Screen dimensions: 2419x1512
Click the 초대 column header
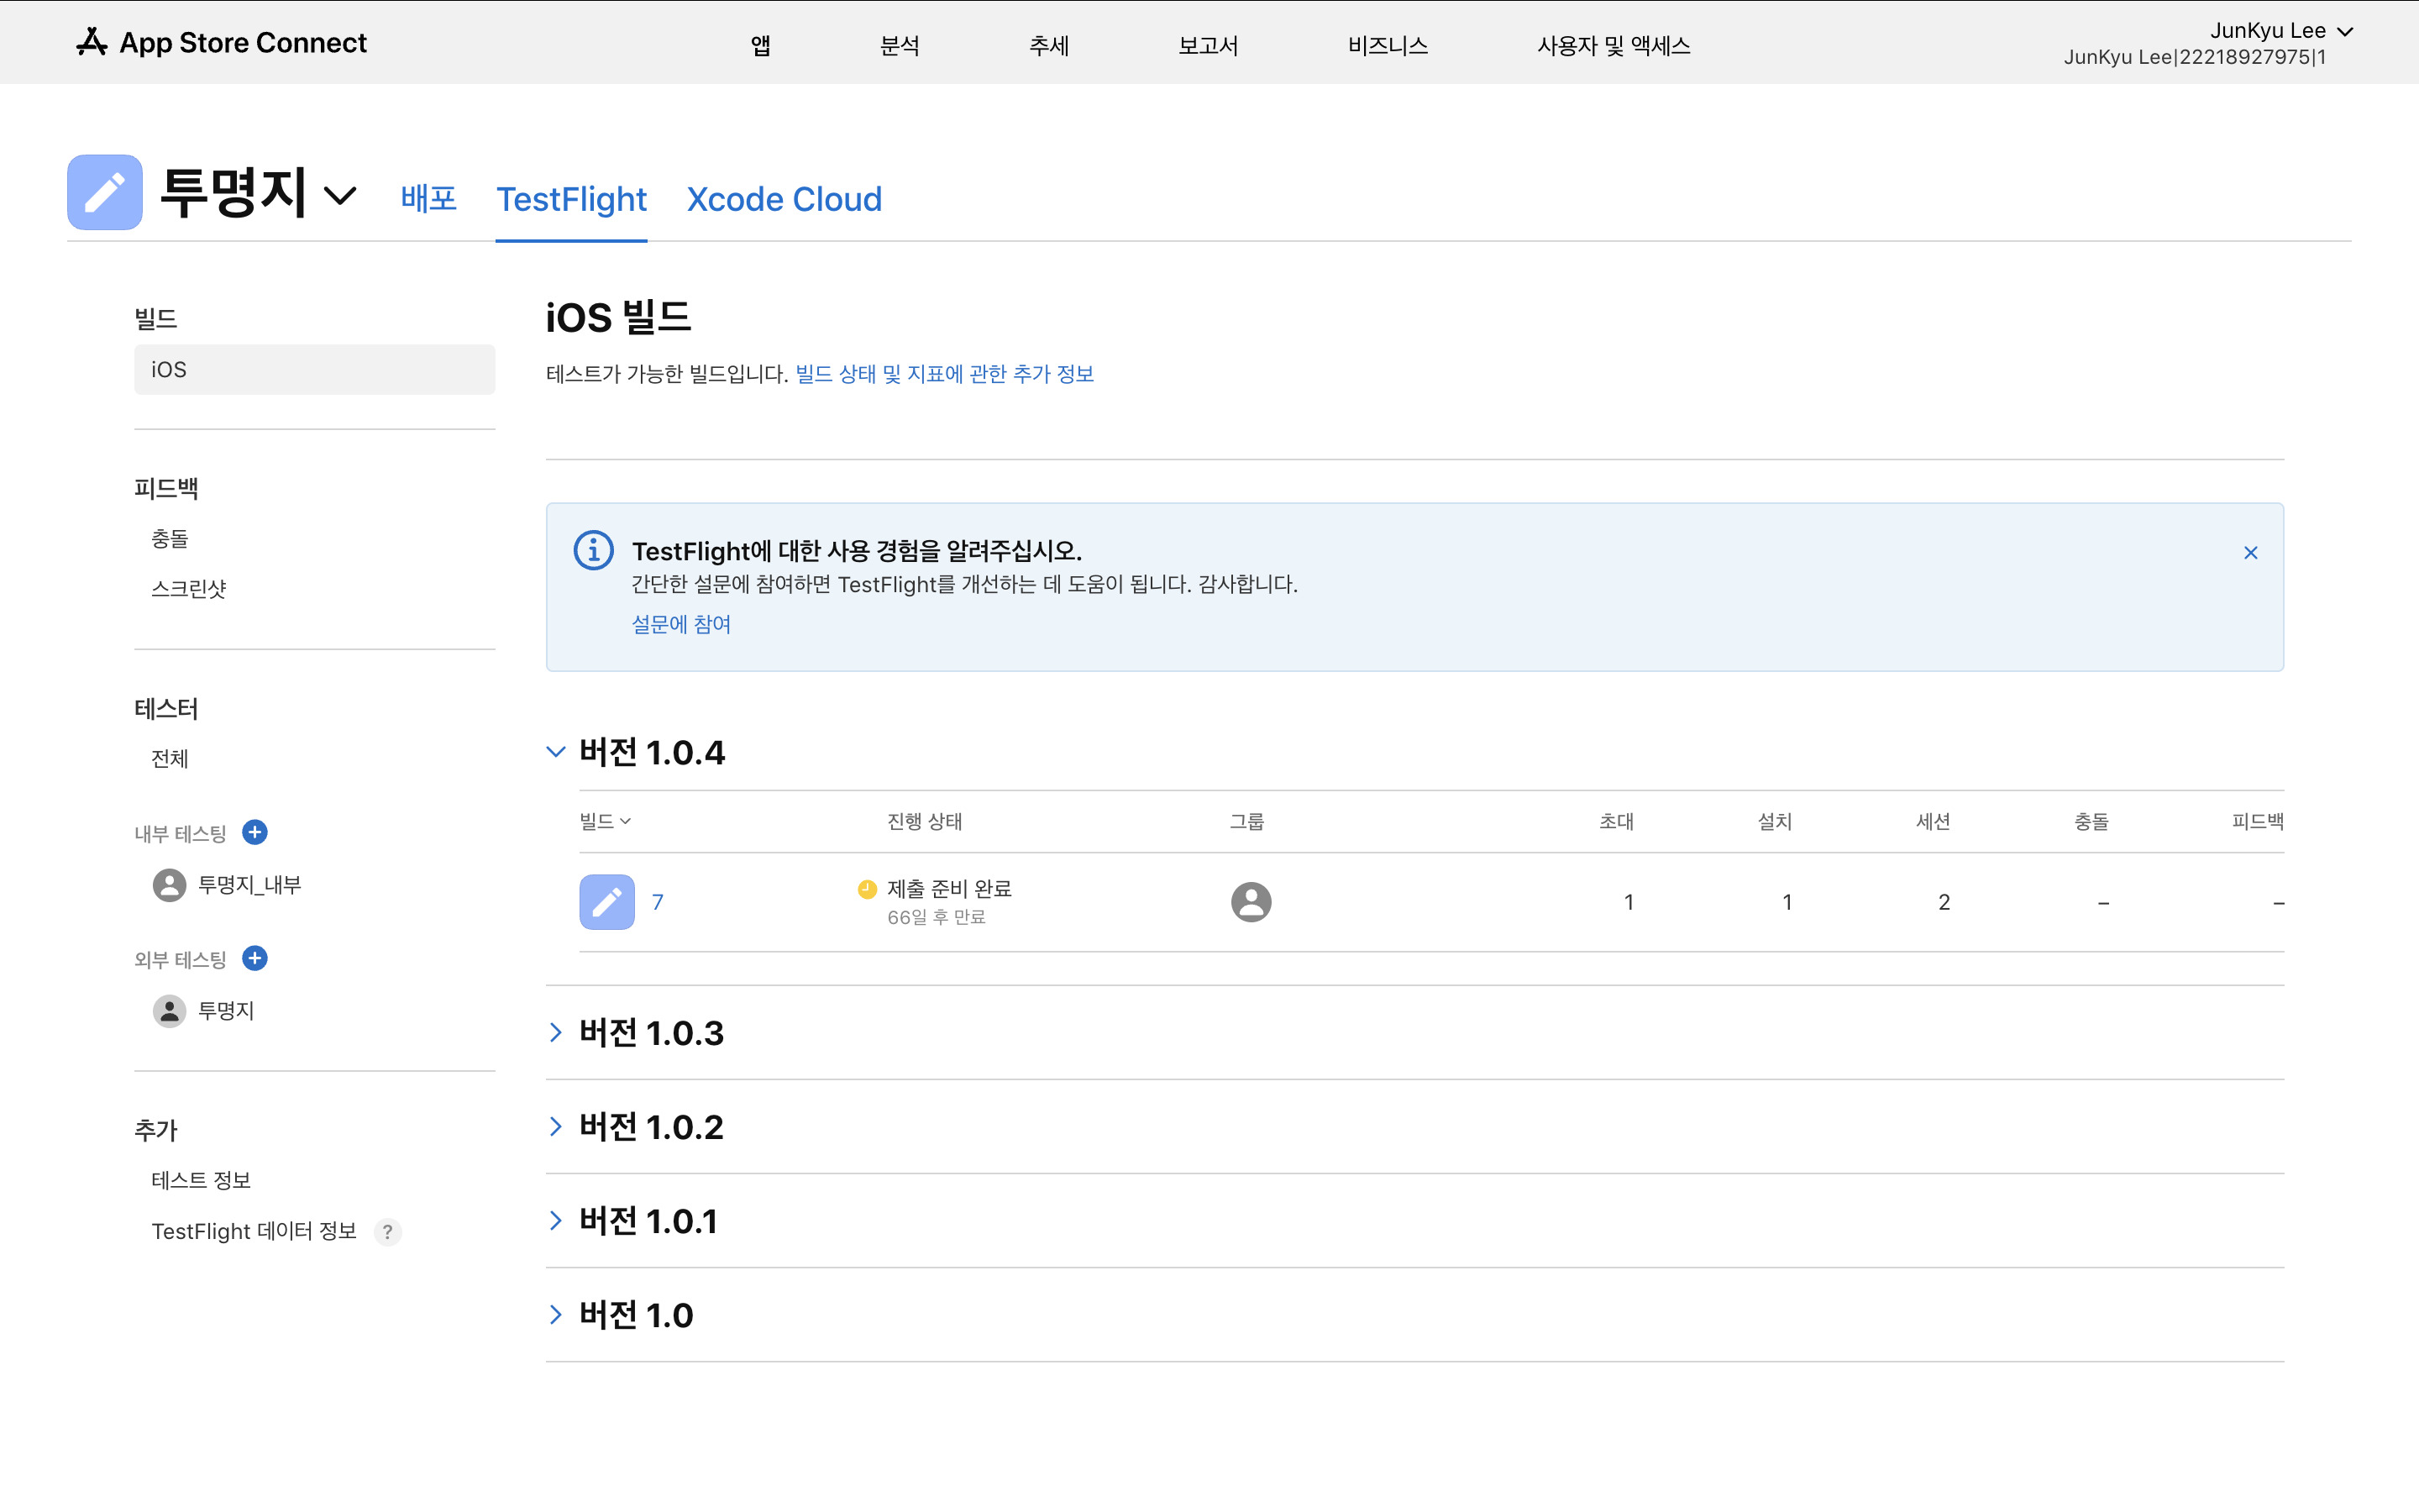(1616, 821)
